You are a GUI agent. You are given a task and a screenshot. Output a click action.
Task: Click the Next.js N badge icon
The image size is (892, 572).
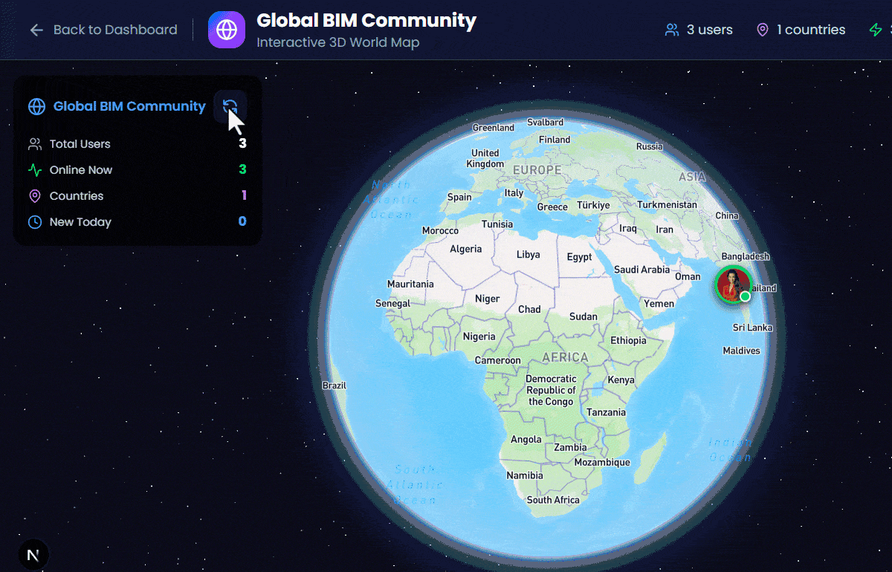click(x=33, y=555)
